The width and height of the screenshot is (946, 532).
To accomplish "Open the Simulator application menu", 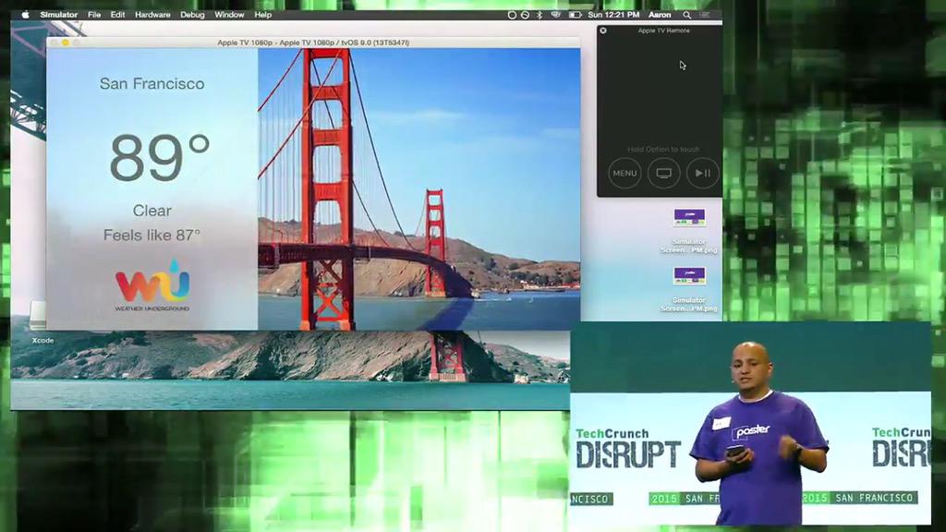I will tap(58, 15).
